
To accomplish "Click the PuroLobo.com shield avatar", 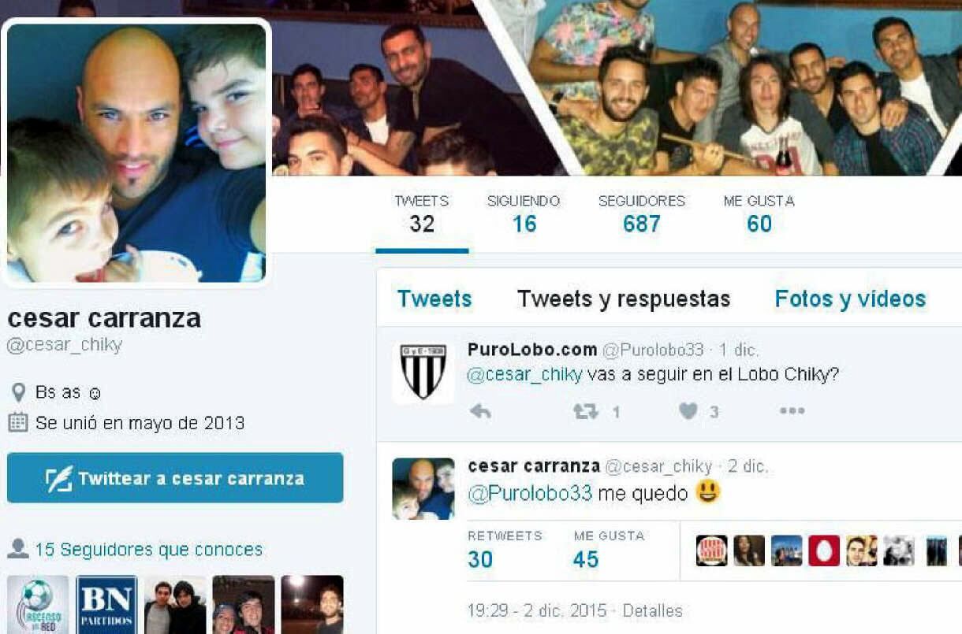I will (423, 373).
